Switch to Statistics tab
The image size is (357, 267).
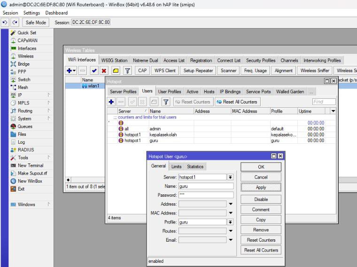click(x=195, y=167)
